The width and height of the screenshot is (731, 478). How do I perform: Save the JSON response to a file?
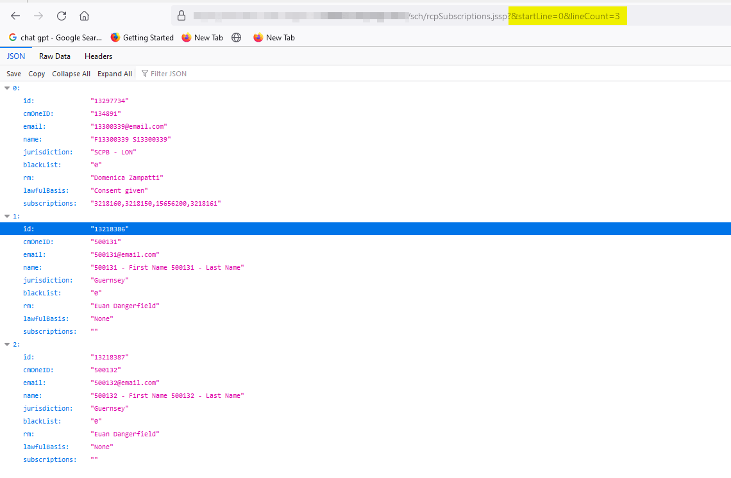[13, 73]
